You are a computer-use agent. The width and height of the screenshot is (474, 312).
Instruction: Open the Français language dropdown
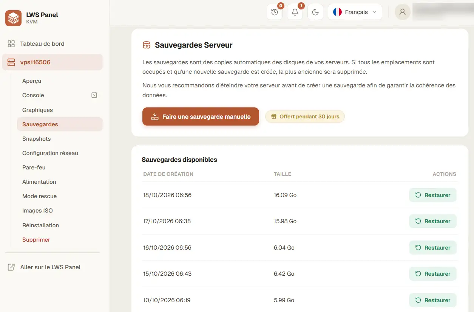[x=355, y=12]
